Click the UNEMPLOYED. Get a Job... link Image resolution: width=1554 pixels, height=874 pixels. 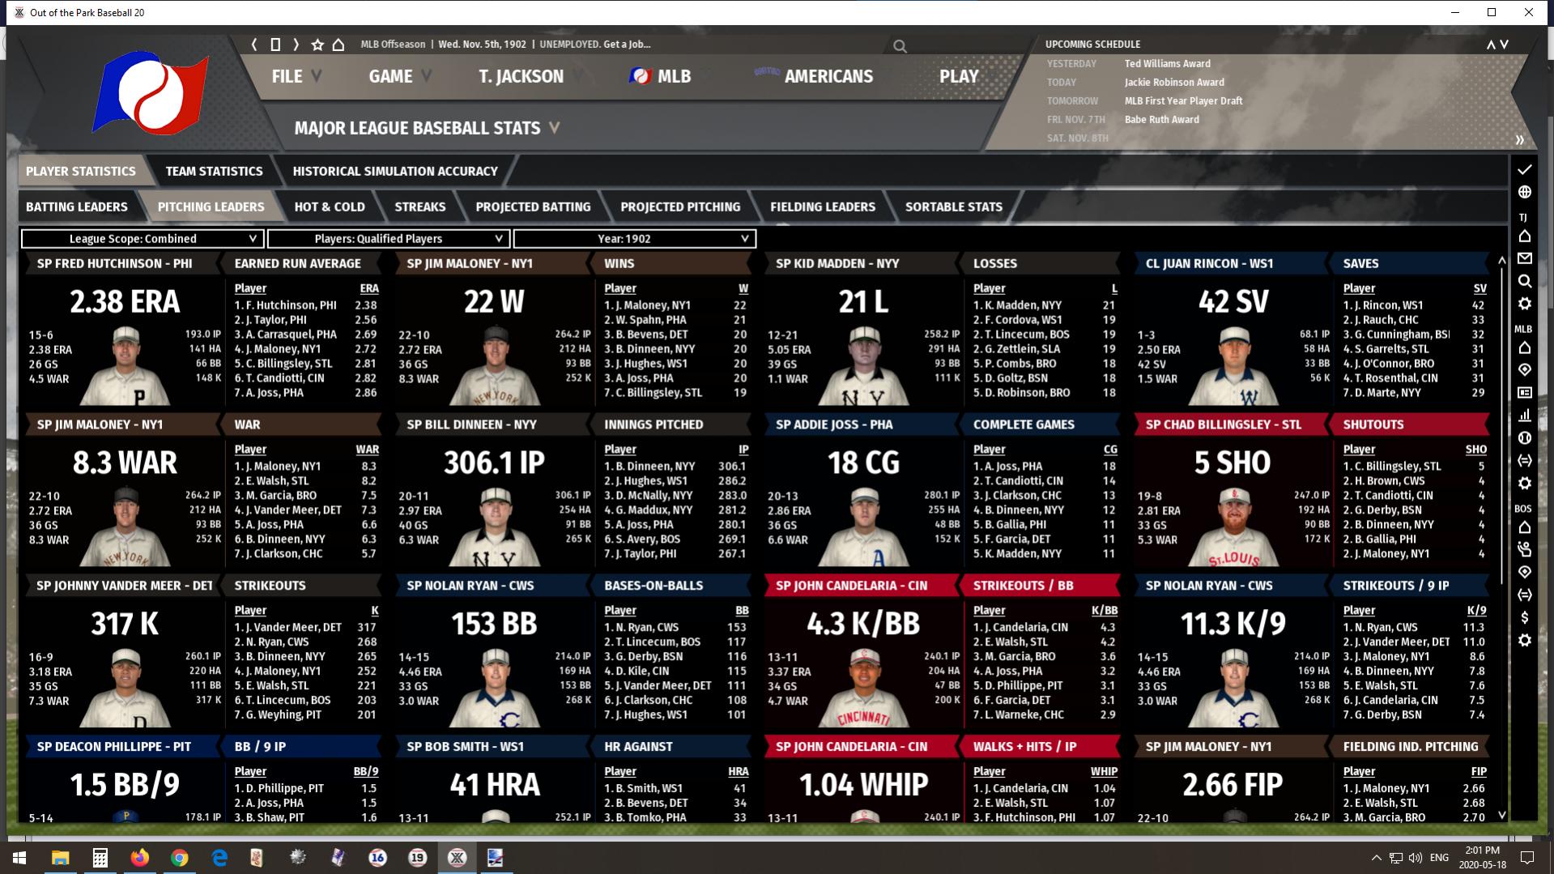(x=595, y=45)
